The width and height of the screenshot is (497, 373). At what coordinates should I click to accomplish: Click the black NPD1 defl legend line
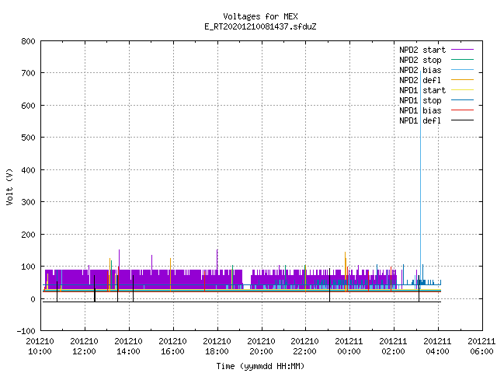click(462, 120)
